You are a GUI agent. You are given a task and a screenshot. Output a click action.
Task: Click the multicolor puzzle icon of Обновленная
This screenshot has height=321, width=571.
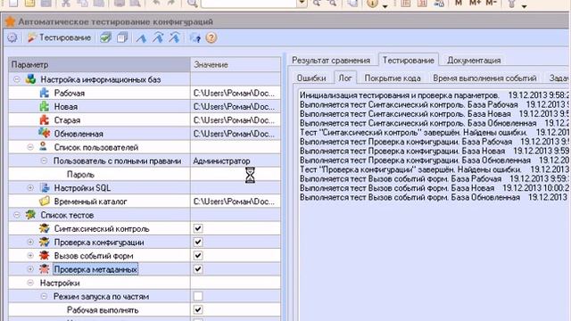[x=44, y=133]
